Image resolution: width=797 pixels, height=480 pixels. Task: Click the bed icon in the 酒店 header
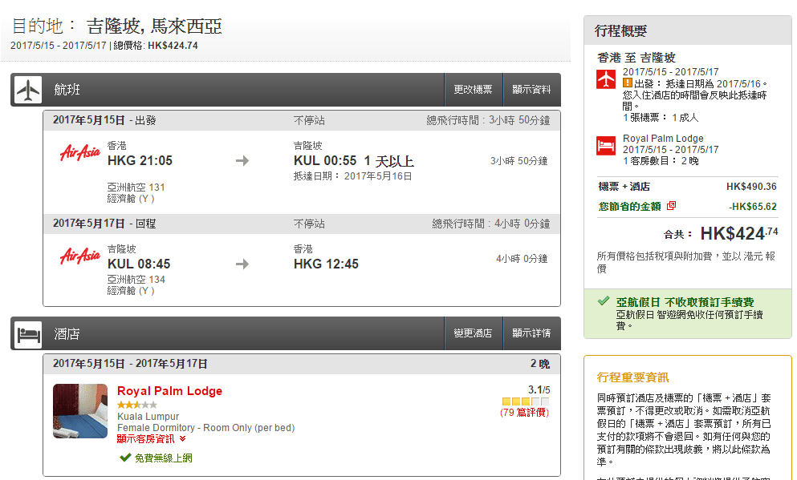coord(27,333)
